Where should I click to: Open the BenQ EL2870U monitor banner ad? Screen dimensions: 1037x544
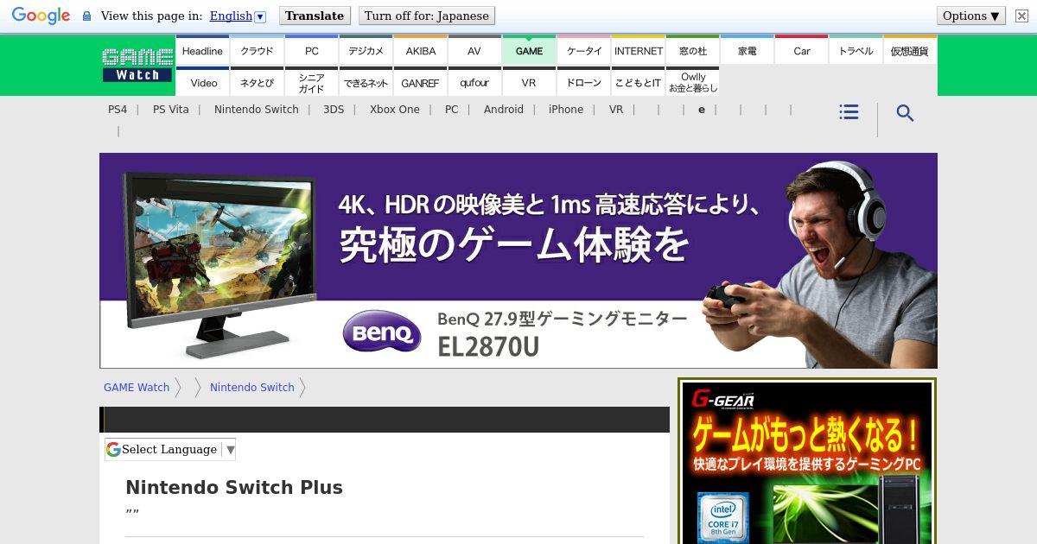pyautogui.click(x=518, y=261)
